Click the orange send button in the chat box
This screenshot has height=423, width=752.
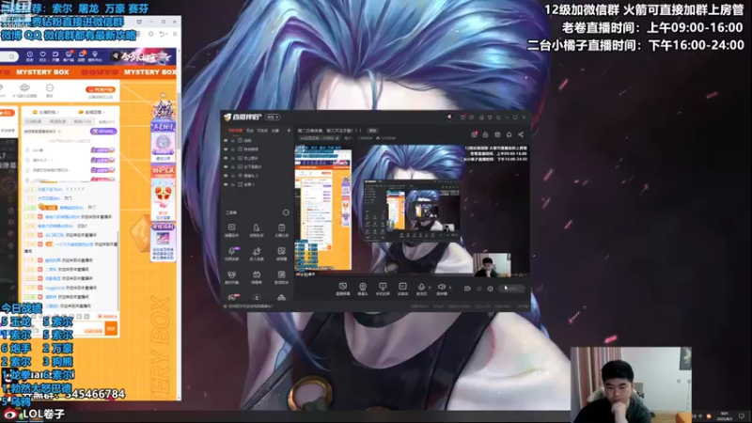point(111,328)
